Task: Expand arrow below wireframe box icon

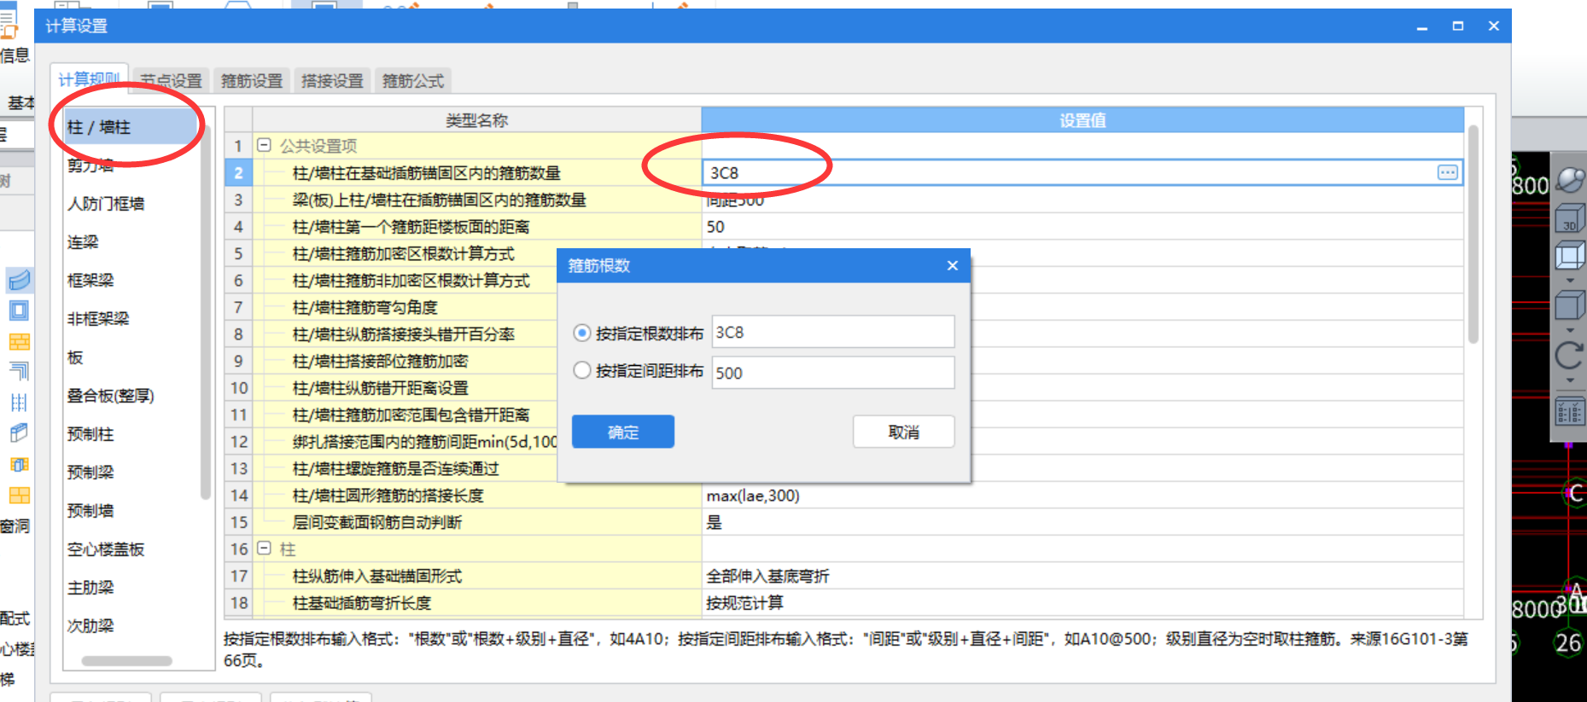Action: point(1570,280)
